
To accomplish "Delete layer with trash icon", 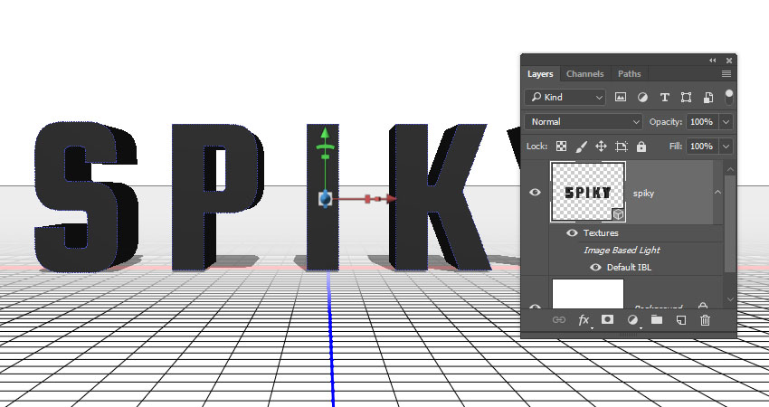I will point(705,320).
